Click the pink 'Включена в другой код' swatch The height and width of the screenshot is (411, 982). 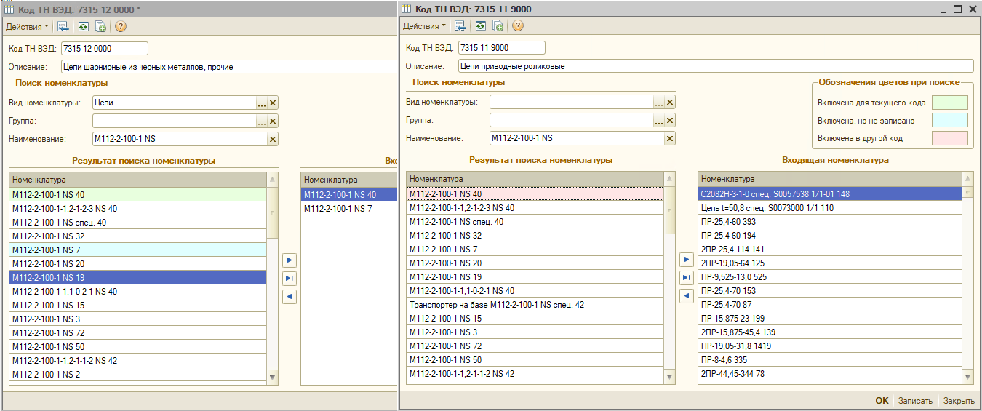[950, 138]
